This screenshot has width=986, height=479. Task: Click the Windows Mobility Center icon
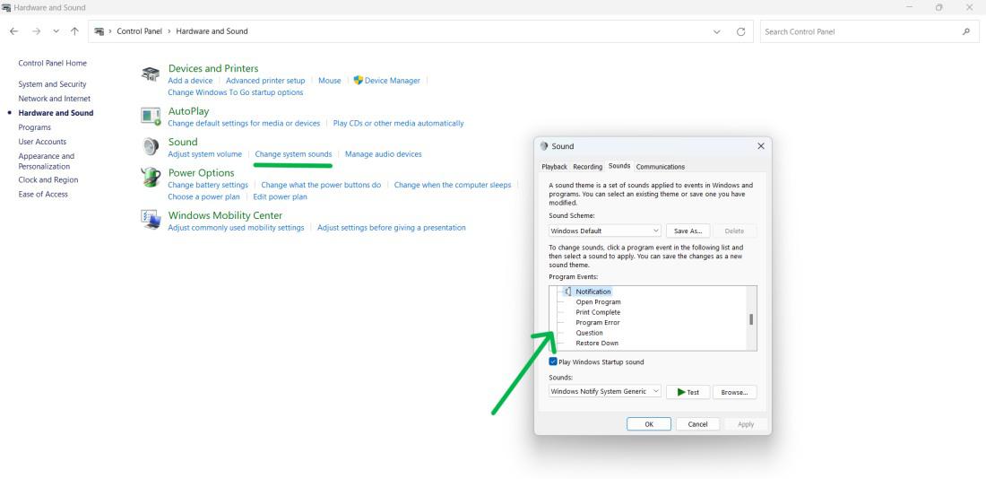coord(151,220)
